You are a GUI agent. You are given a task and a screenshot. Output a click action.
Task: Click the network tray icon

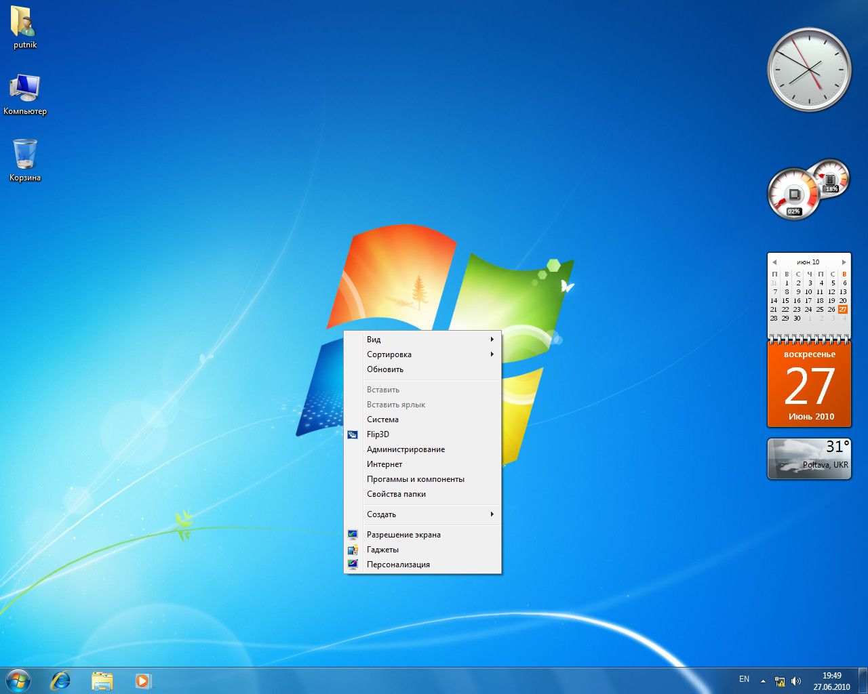[780, 681]
